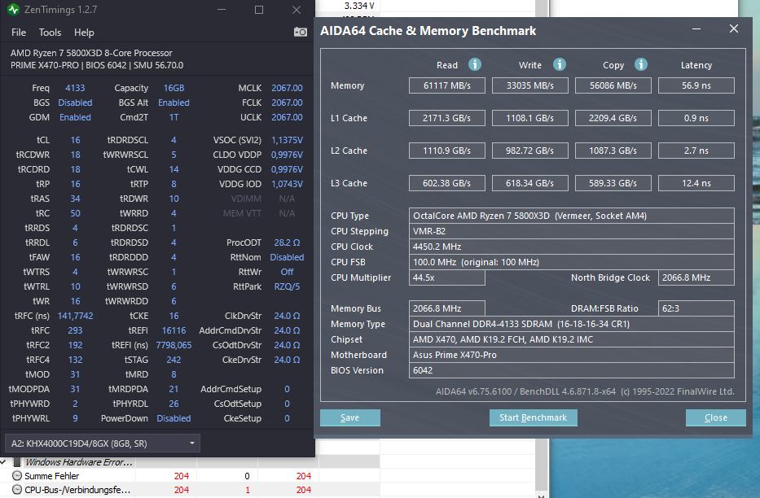Open the Tools menu in ZenTimings
Viewport: 760px width, 498px height.
pos(50,33)
